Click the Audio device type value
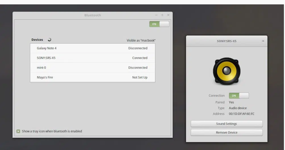The width and height of the screenshot is (285, 150). [238, 108]
